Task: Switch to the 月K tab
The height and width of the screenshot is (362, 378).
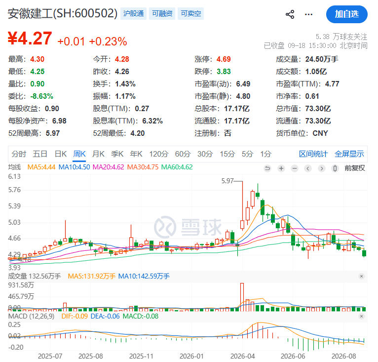Action: (98, 154)
